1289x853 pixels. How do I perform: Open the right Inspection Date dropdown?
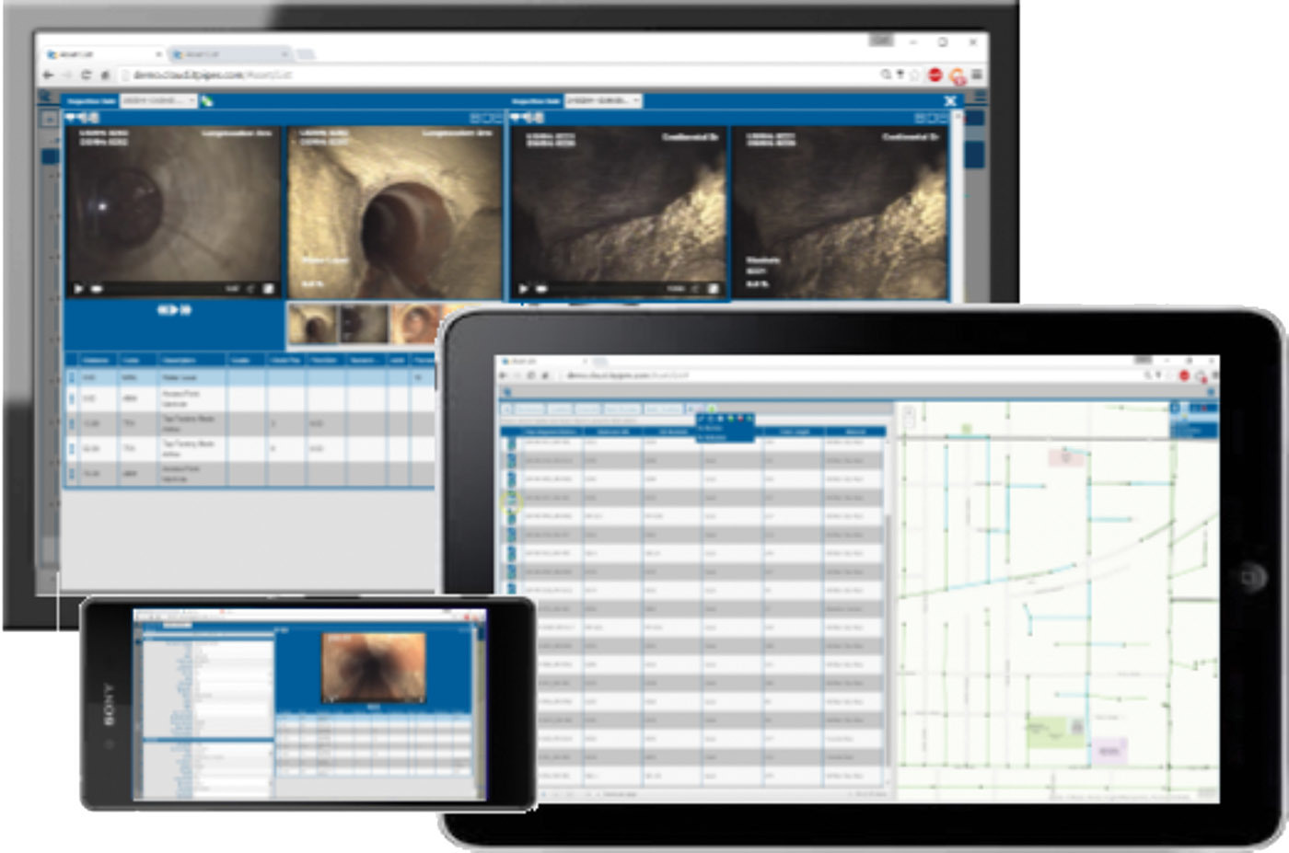(603, 100)
